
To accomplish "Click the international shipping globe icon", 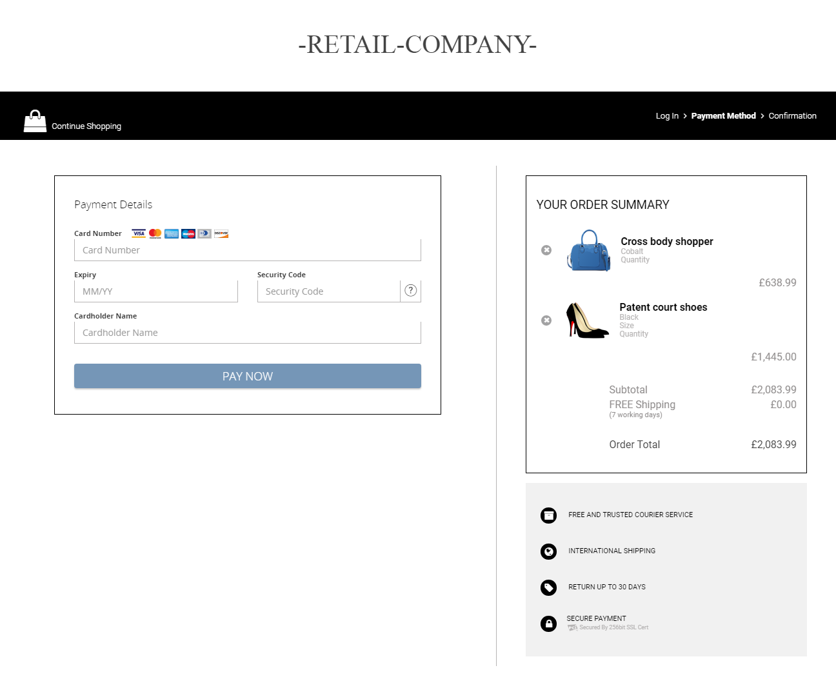I will pos(548,551).
